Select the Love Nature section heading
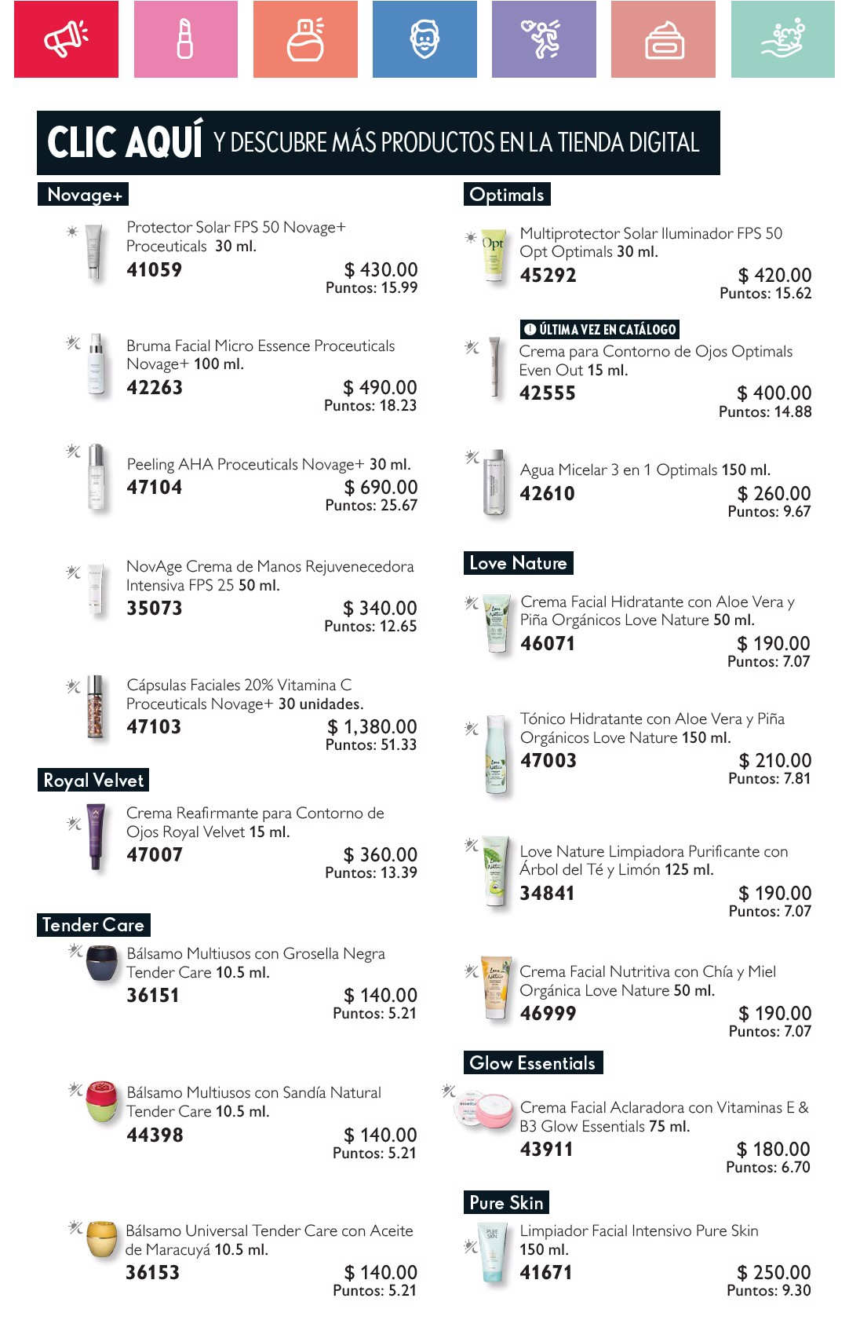The width and height of the screenshot is (849, 1342). coord(518,563)
